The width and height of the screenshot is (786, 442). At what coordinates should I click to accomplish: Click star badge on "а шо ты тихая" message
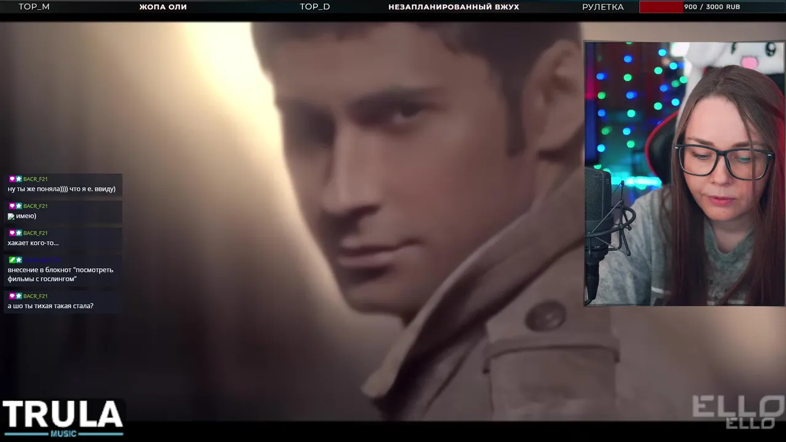click(x=19, y=296)
